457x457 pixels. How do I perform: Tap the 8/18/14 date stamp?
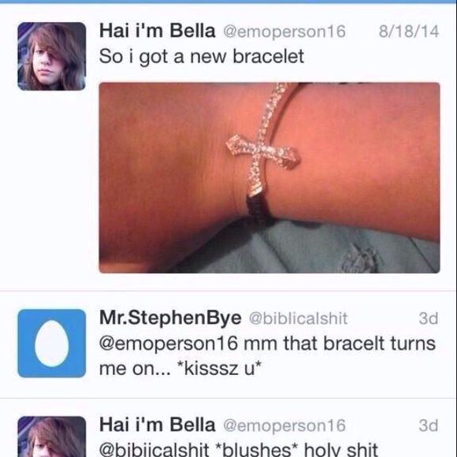click(x=409, y=32)
